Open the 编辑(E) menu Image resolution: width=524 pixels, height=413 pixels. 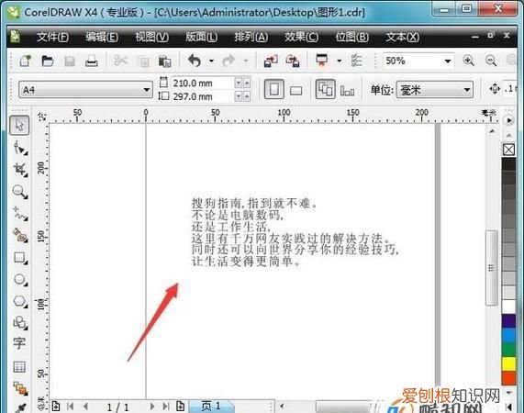[102, 37]
